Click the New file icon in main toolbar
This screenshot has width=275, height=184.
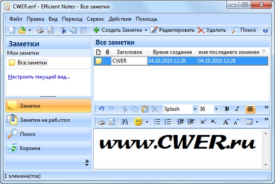(x=12, y=30)
